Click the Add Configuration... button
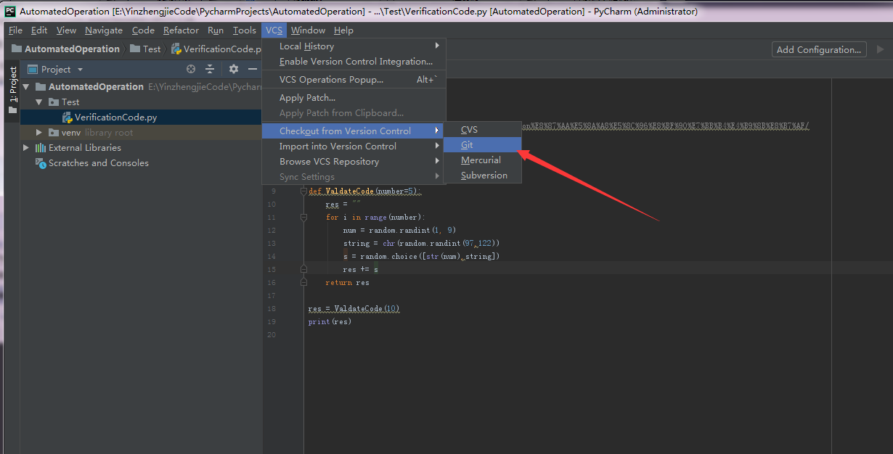The image size is (893, 454). point(819,49)
